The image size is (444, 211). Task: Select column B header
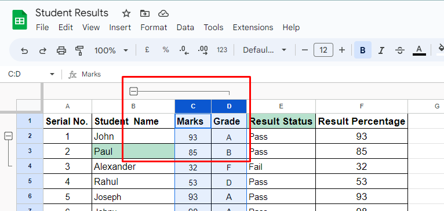point(133,107)
